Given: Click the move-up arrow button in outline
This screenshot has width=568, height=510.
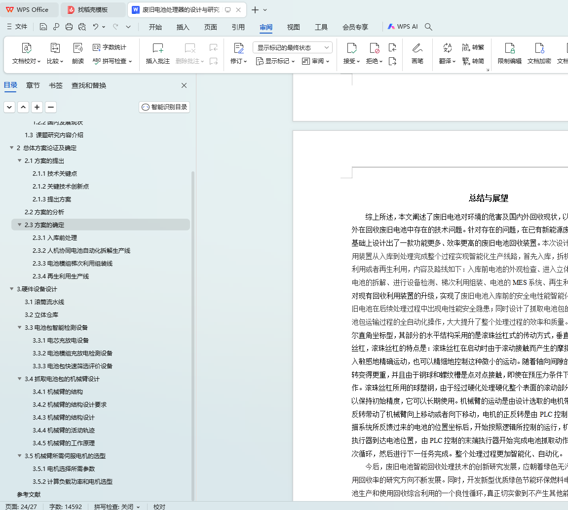Looking at the screenshot, I should tap(23, 107).
